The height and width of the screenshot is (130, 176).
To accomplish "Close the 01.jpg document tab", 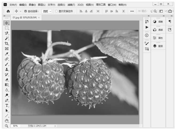I will pos(39,17).
